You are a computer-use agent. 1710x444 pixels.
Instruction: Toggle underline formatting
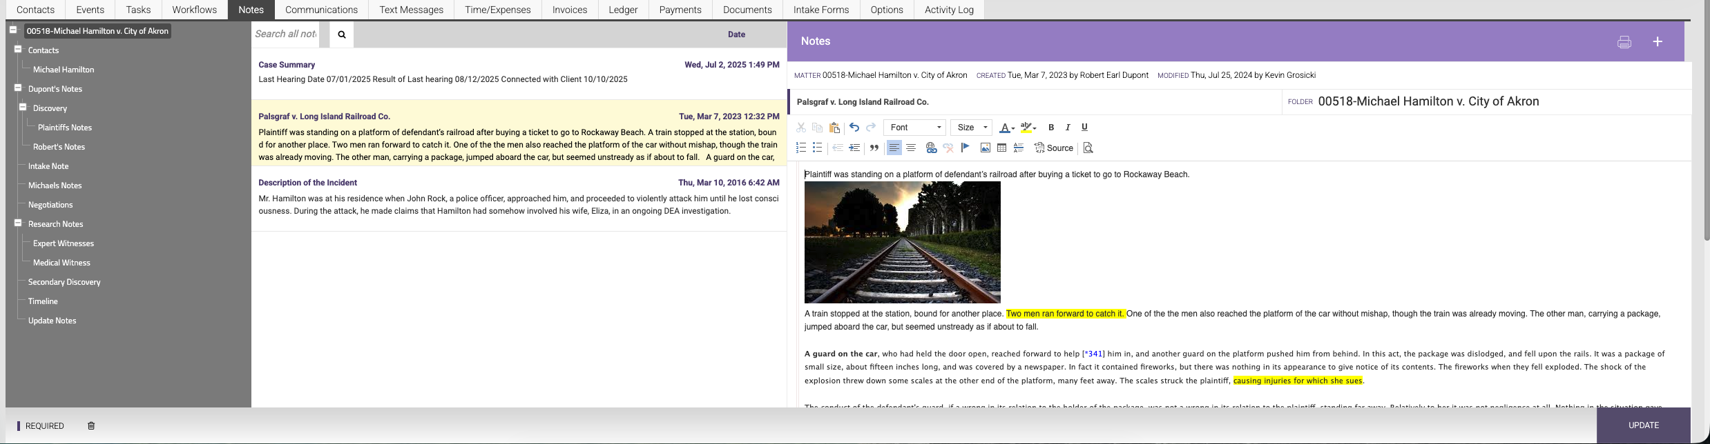click(x=1084, y=128)
